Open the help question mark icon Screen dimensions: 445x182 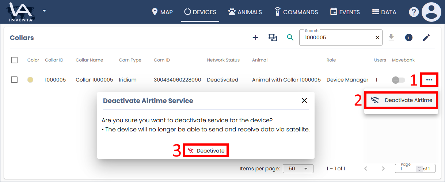point(414,12)
